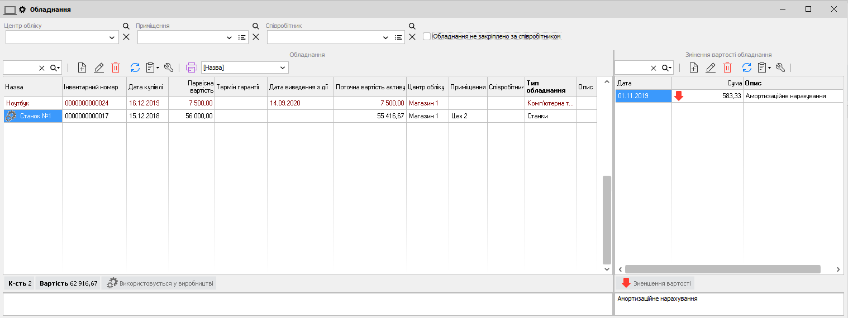Delete selected value change with trash icon
Viewport: 848px width, 318px height.
[727, 68]
